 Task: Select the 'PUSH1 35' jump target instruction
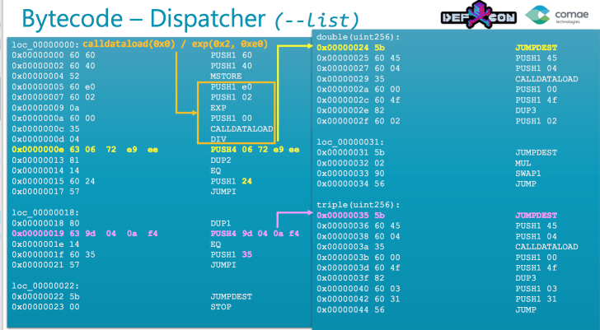pos(231,254)
